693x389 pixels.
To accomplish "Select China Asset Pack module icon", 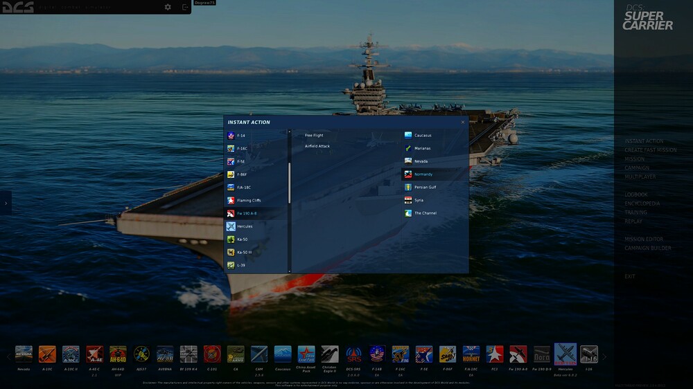I will 306,354.
